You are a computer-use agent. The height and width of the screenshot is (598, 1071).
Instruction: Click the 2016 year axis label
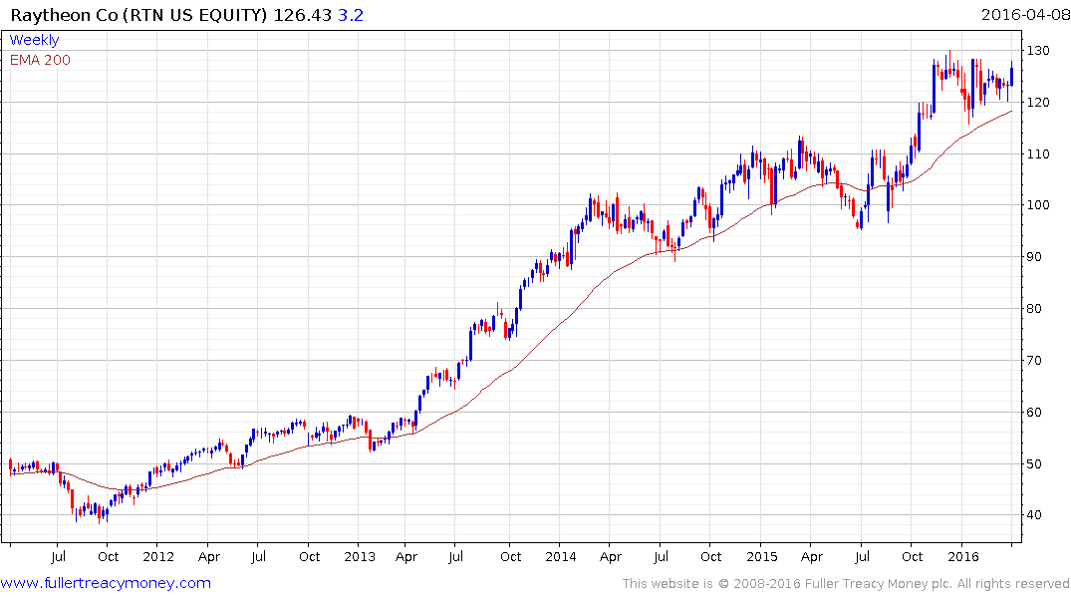(963, 556)
